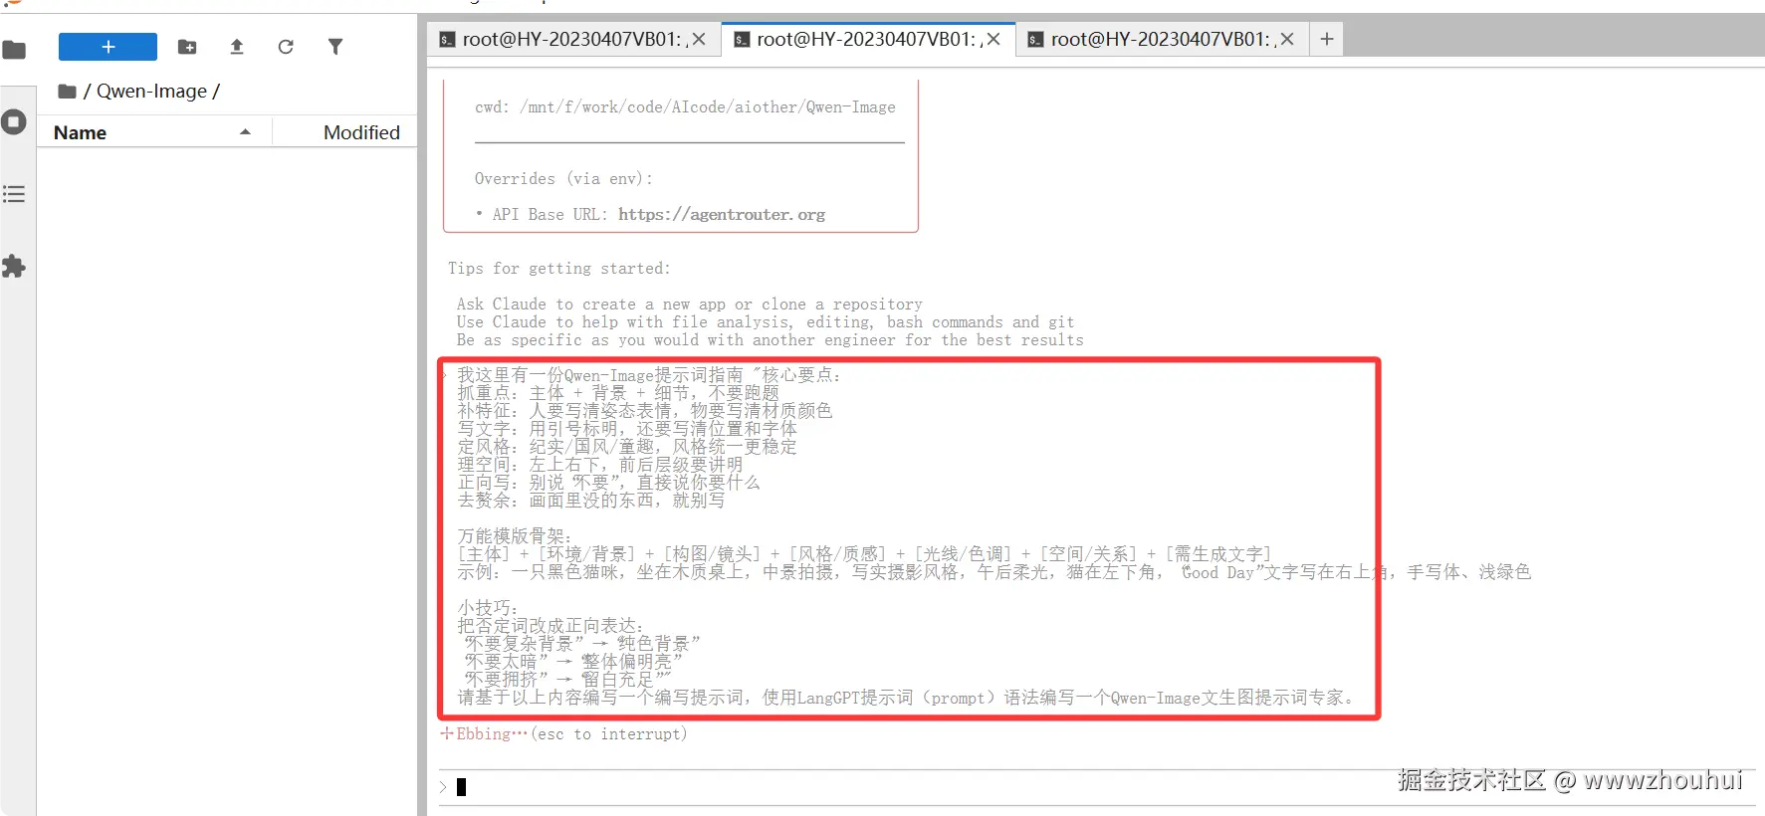Image resolution: width=1765 pixels, height=816 pixels.
Task: Click the "小技巧:" line in the prompt
Action: pos(488,608)
